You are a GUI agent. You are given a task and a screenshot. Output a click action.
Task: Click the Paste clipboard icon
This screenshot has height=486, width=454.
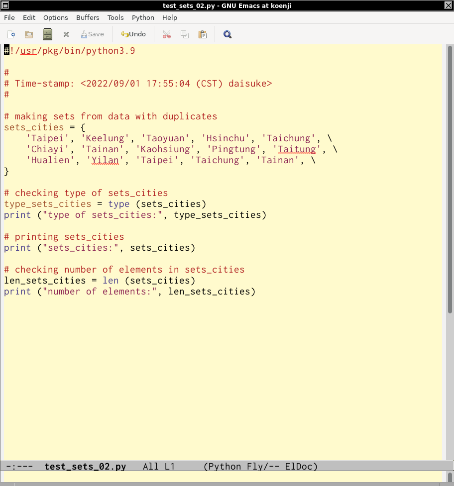203,34
